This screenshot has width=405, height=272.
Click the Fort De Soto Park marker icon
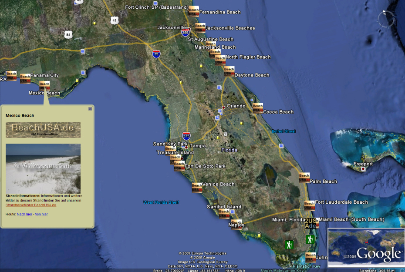pyautogui.click(x=179, y=166)
